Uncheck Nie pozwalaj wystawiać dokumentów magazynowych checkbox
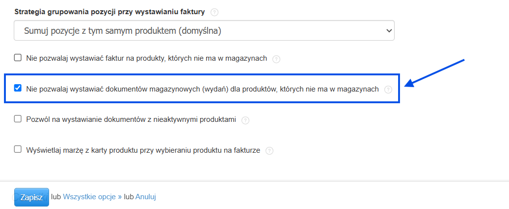The image size is (509, 209). (18, 88)
